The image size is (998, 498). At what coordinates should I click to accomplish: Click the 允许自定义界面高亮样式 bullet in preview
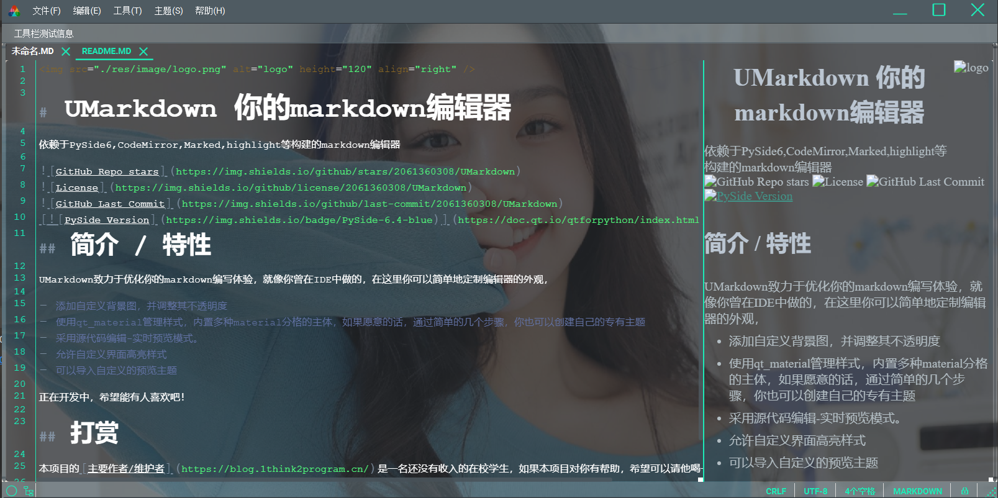[x=797, y=440]
